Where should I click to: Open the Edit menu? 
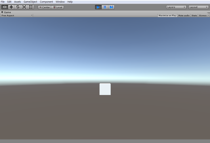click(x=9, y=2)
